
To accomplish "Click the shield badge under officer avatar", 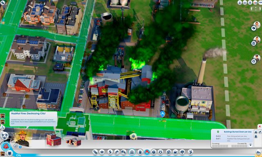I will click(x=254, y=62).
